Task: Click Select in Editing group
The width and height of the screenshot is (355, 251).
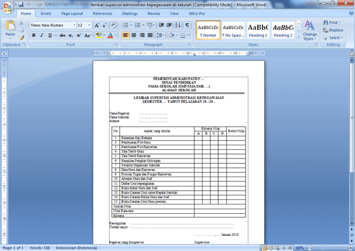Action: (333, 38)
